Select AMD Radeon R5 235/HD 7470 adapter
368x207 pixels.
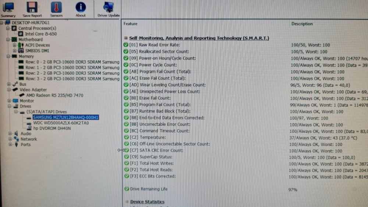pos(54,95)
